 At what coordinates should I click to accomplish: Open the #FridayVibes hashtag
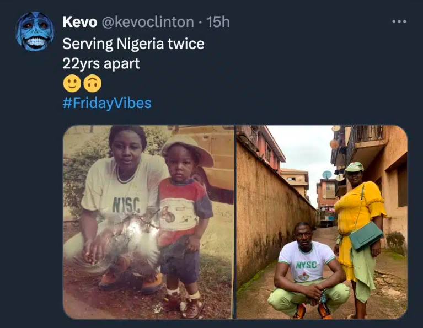pyautogui.click(x=106, y=103)
